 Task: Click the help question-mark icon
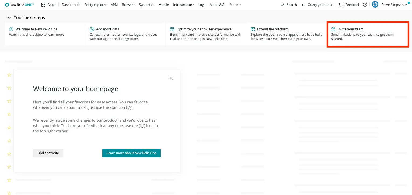coord(365,5)
